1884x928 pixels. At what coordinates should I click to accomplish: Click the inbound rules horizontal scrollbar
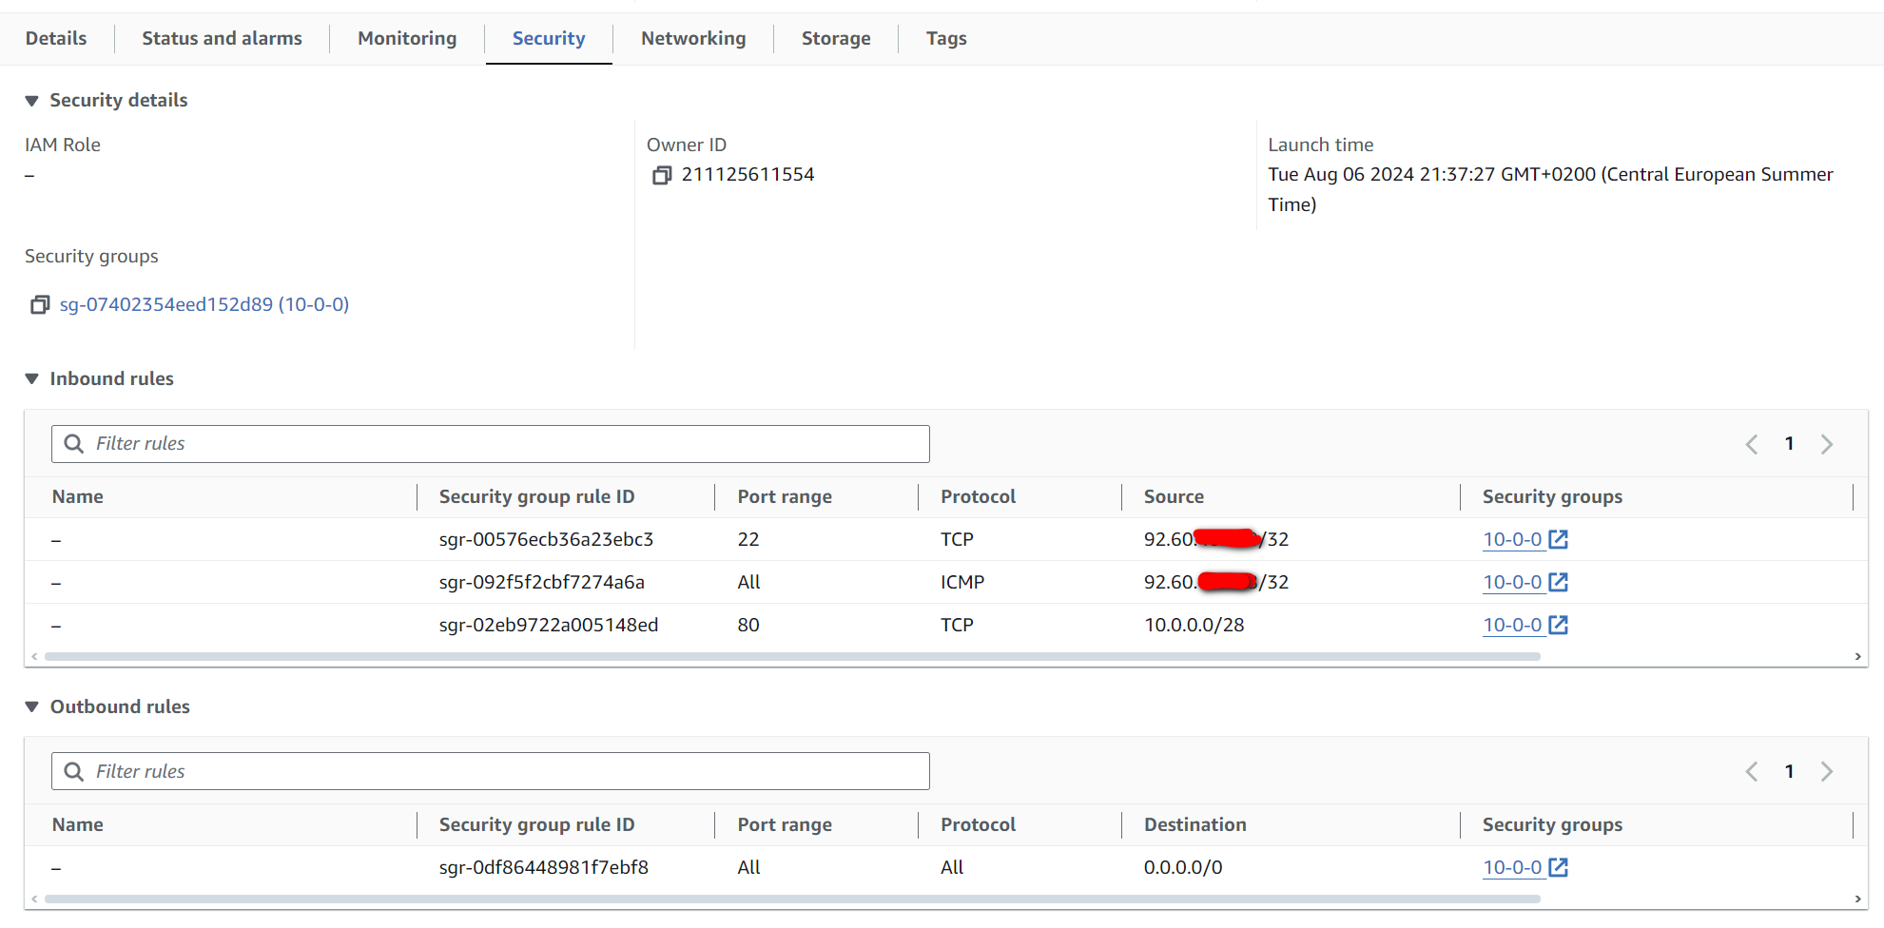791,657
